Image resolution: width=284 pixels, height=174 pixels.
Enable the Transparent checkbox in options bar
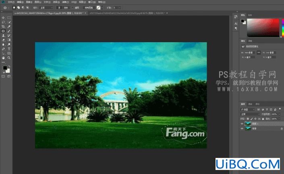[73, 8]
